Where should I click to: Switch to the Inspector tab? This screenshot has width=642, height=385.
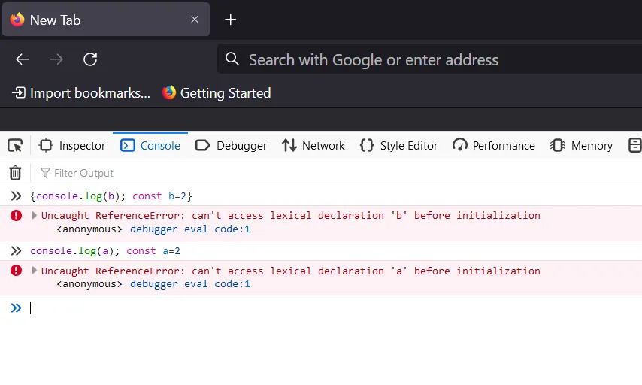73,146
